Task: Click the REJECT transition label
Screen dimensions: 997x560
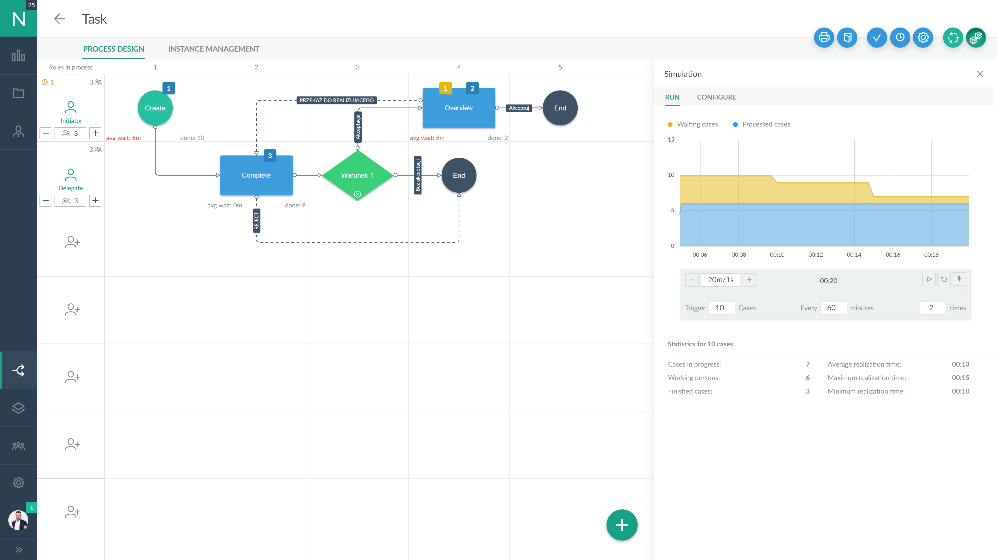Action: [257, 221]
